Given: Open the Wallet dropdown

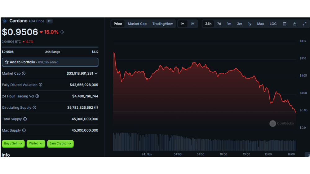Looking at the screenshot, I should click(x=36, y=144).
